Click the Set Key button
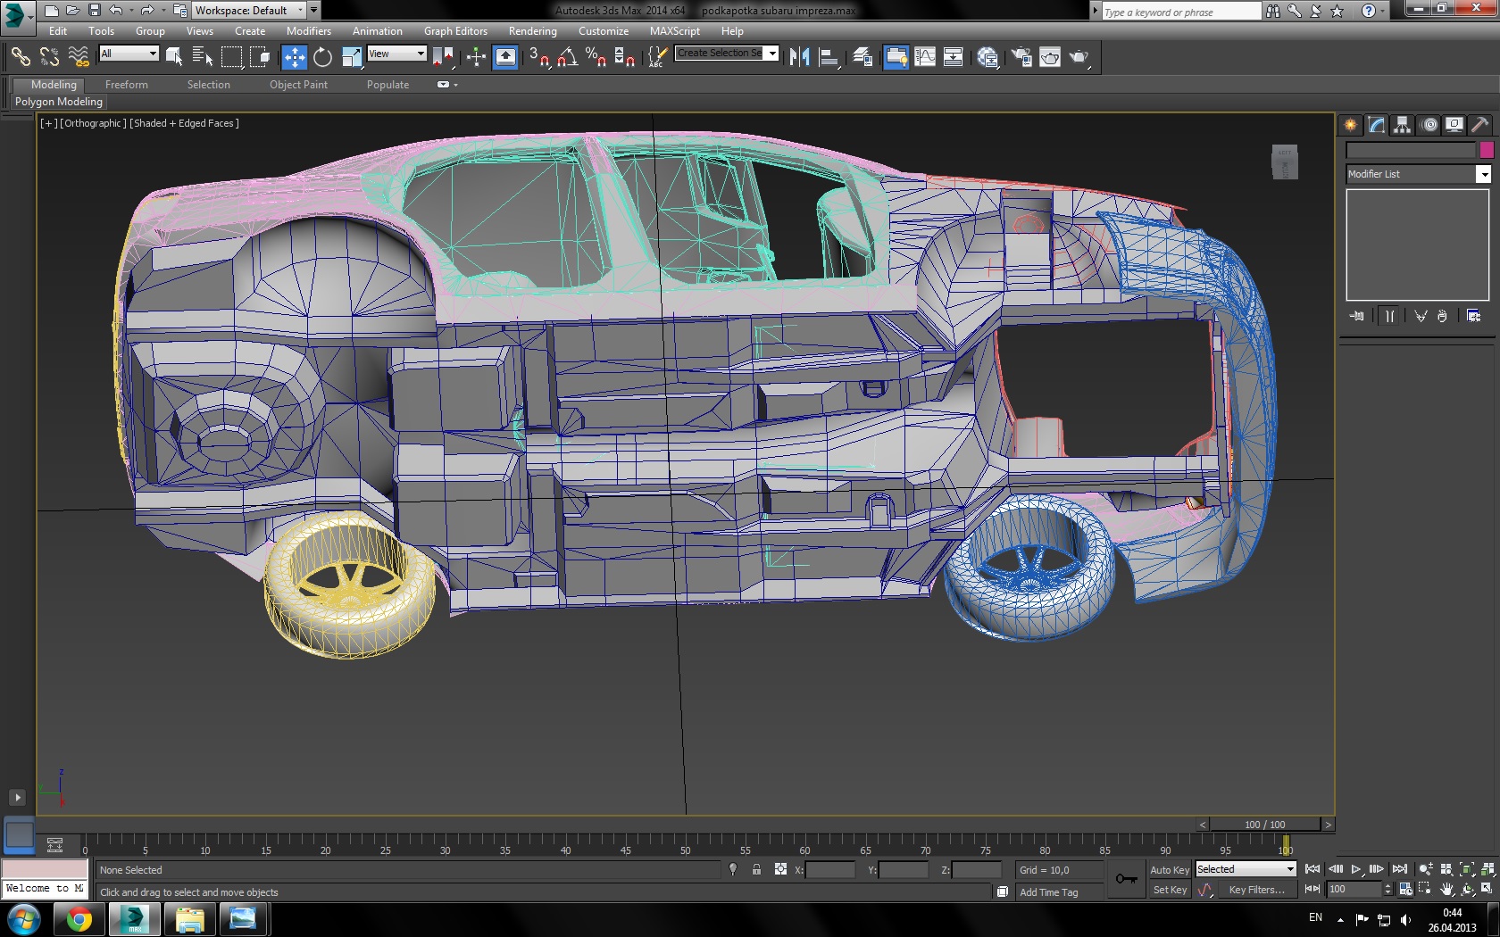 pyautogui.click(x=1169, y=890)
